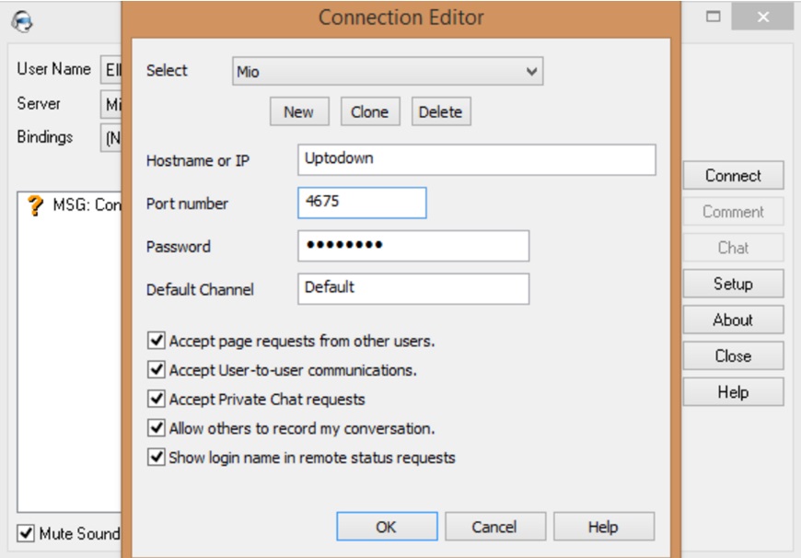Image resolution: width=801 pixels, height=558 pixels.
Task: Click the question mark MSG icon
Action: [36, 206]
